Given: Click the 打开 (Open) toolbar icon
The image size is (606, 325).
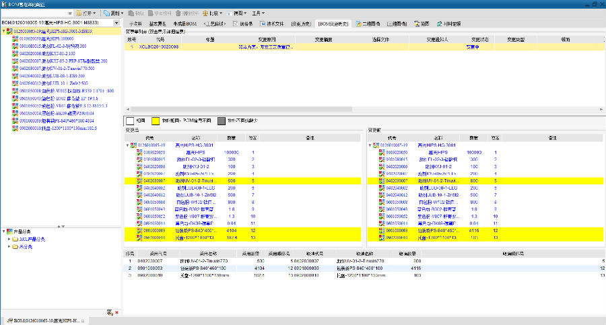Looking at the screenshot, I should (78, 13).
